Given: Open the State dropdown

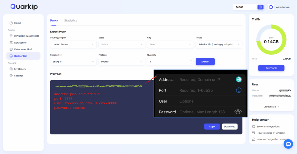Looking at the screenshot, I should click(122, 44).
